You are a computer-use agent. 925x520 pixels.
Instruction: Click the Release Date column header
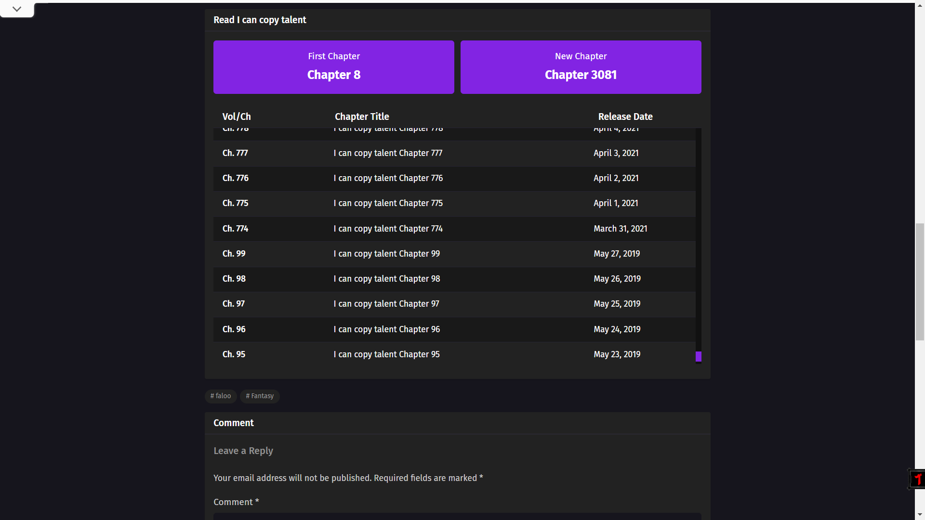pos(625,117)
